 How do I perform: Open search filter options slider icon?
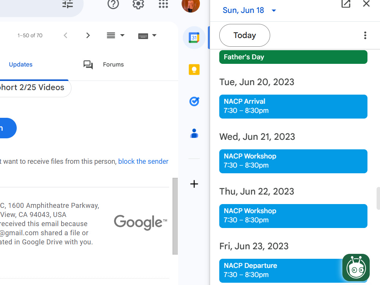[x=68, y=4]
